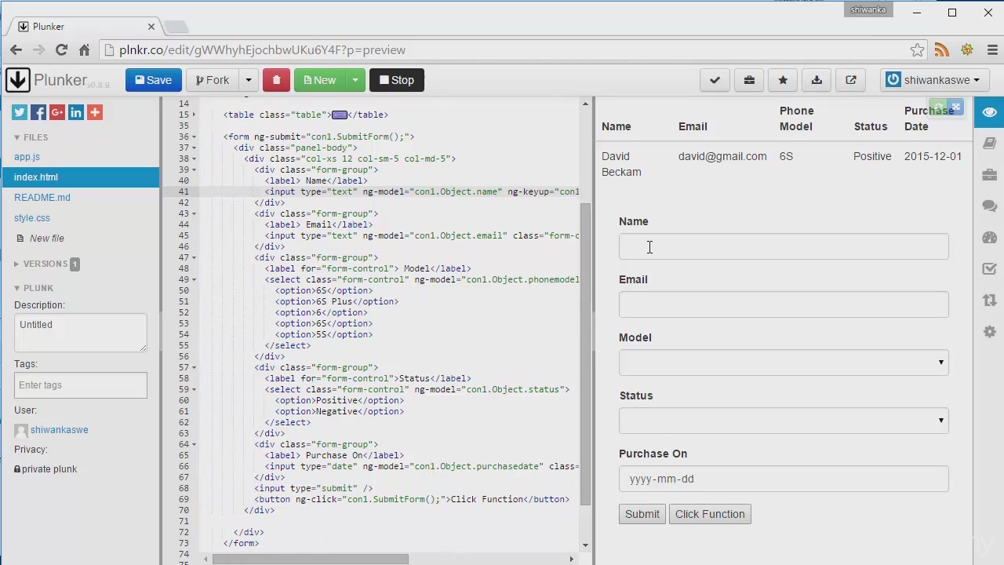Open the Model select dropdown

[x=784, y=363]
